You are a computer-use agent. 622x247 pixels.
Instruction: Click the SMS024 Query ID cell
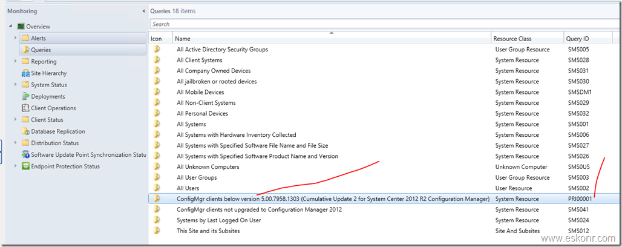coord(578,220)
